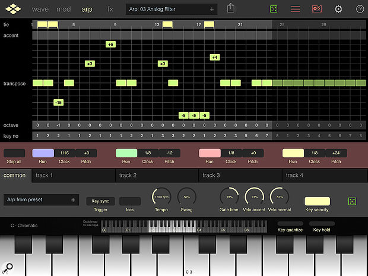Toggle the green track 2 Run button

coord(126,153)
